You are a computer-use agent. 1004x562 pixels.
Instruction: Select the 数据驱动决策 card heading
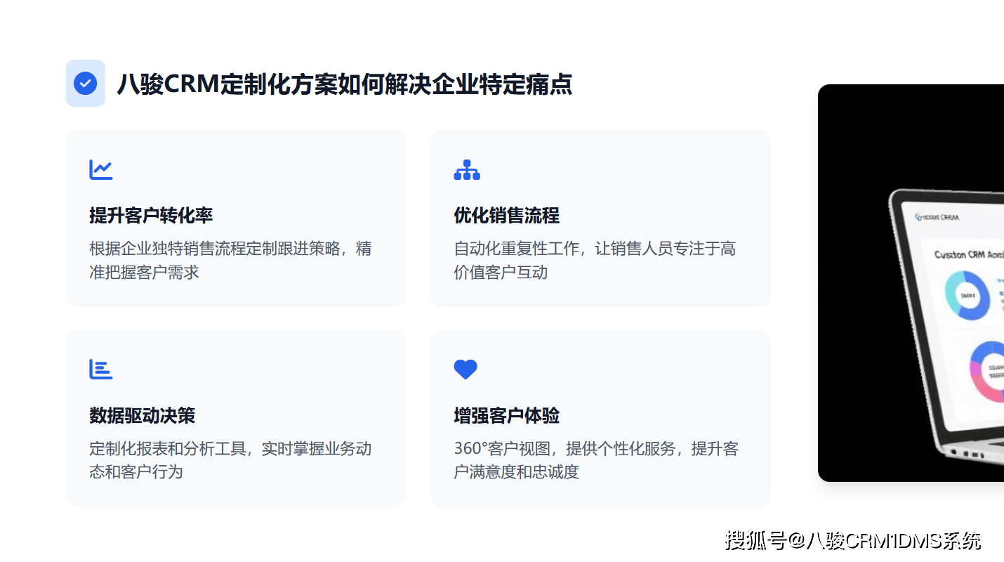coord(142,416)
